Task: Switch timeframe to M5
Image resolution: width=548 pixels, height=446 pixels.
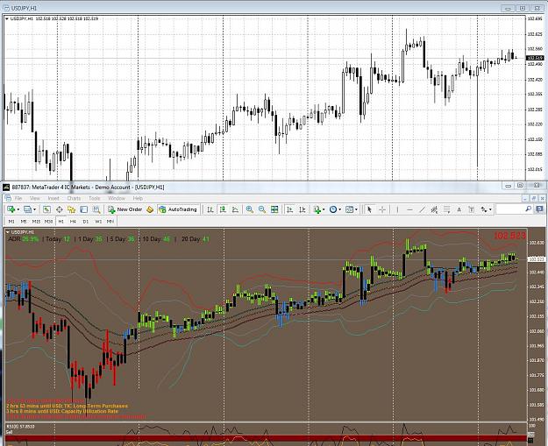Action: [x=24, y=222]
